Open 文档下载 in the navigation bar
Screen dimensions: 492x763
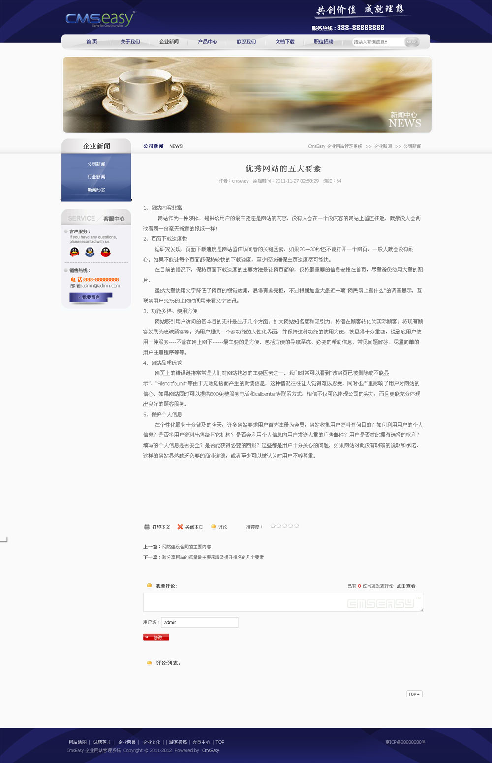point(285,42)
